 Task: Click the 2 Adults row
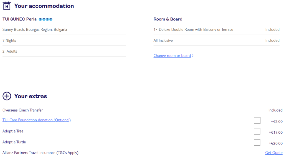(64, 51)
